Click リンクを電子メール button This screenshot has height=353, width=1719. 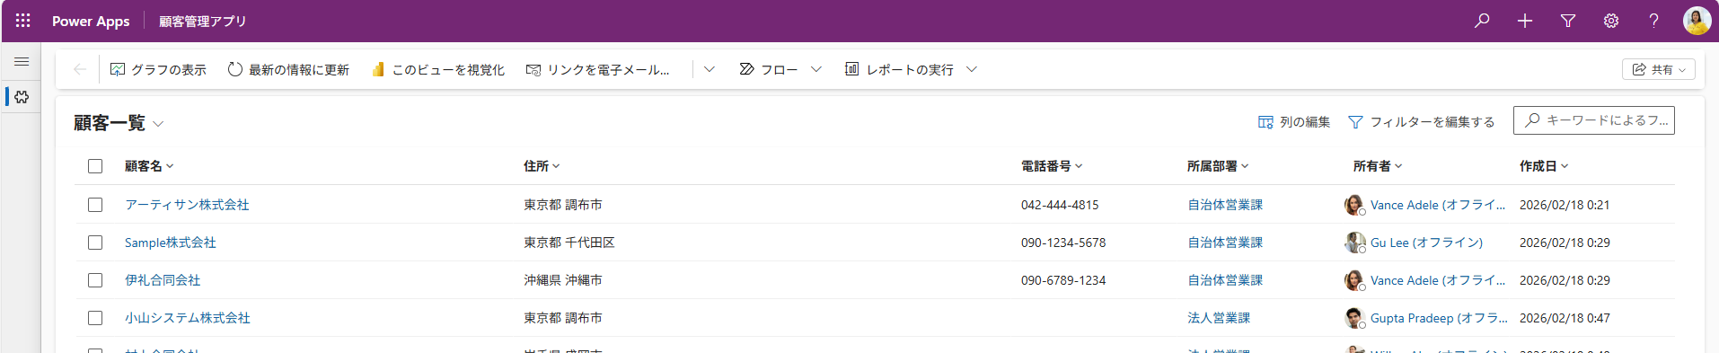[x=598, y=69]
